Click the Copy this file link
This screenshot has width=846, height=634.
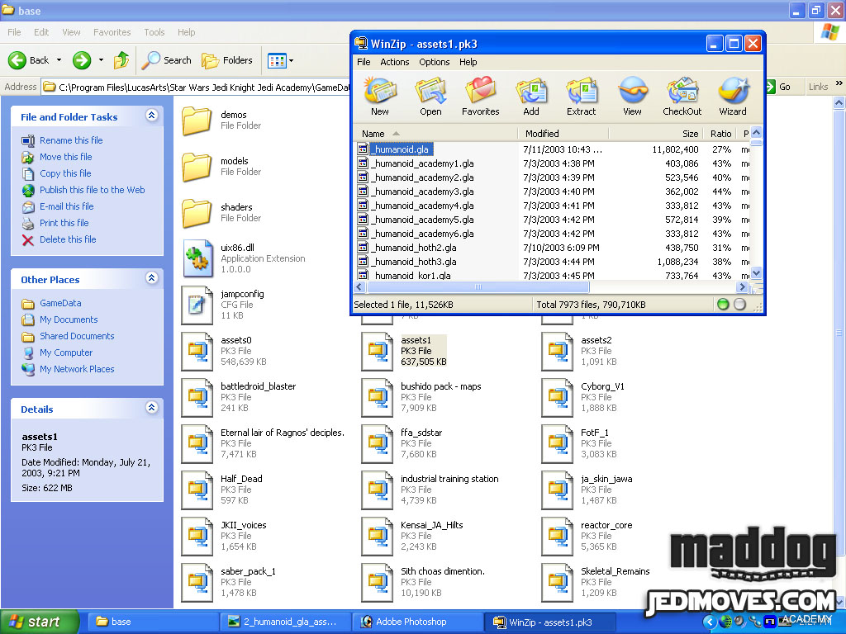[x=65, y=173]
